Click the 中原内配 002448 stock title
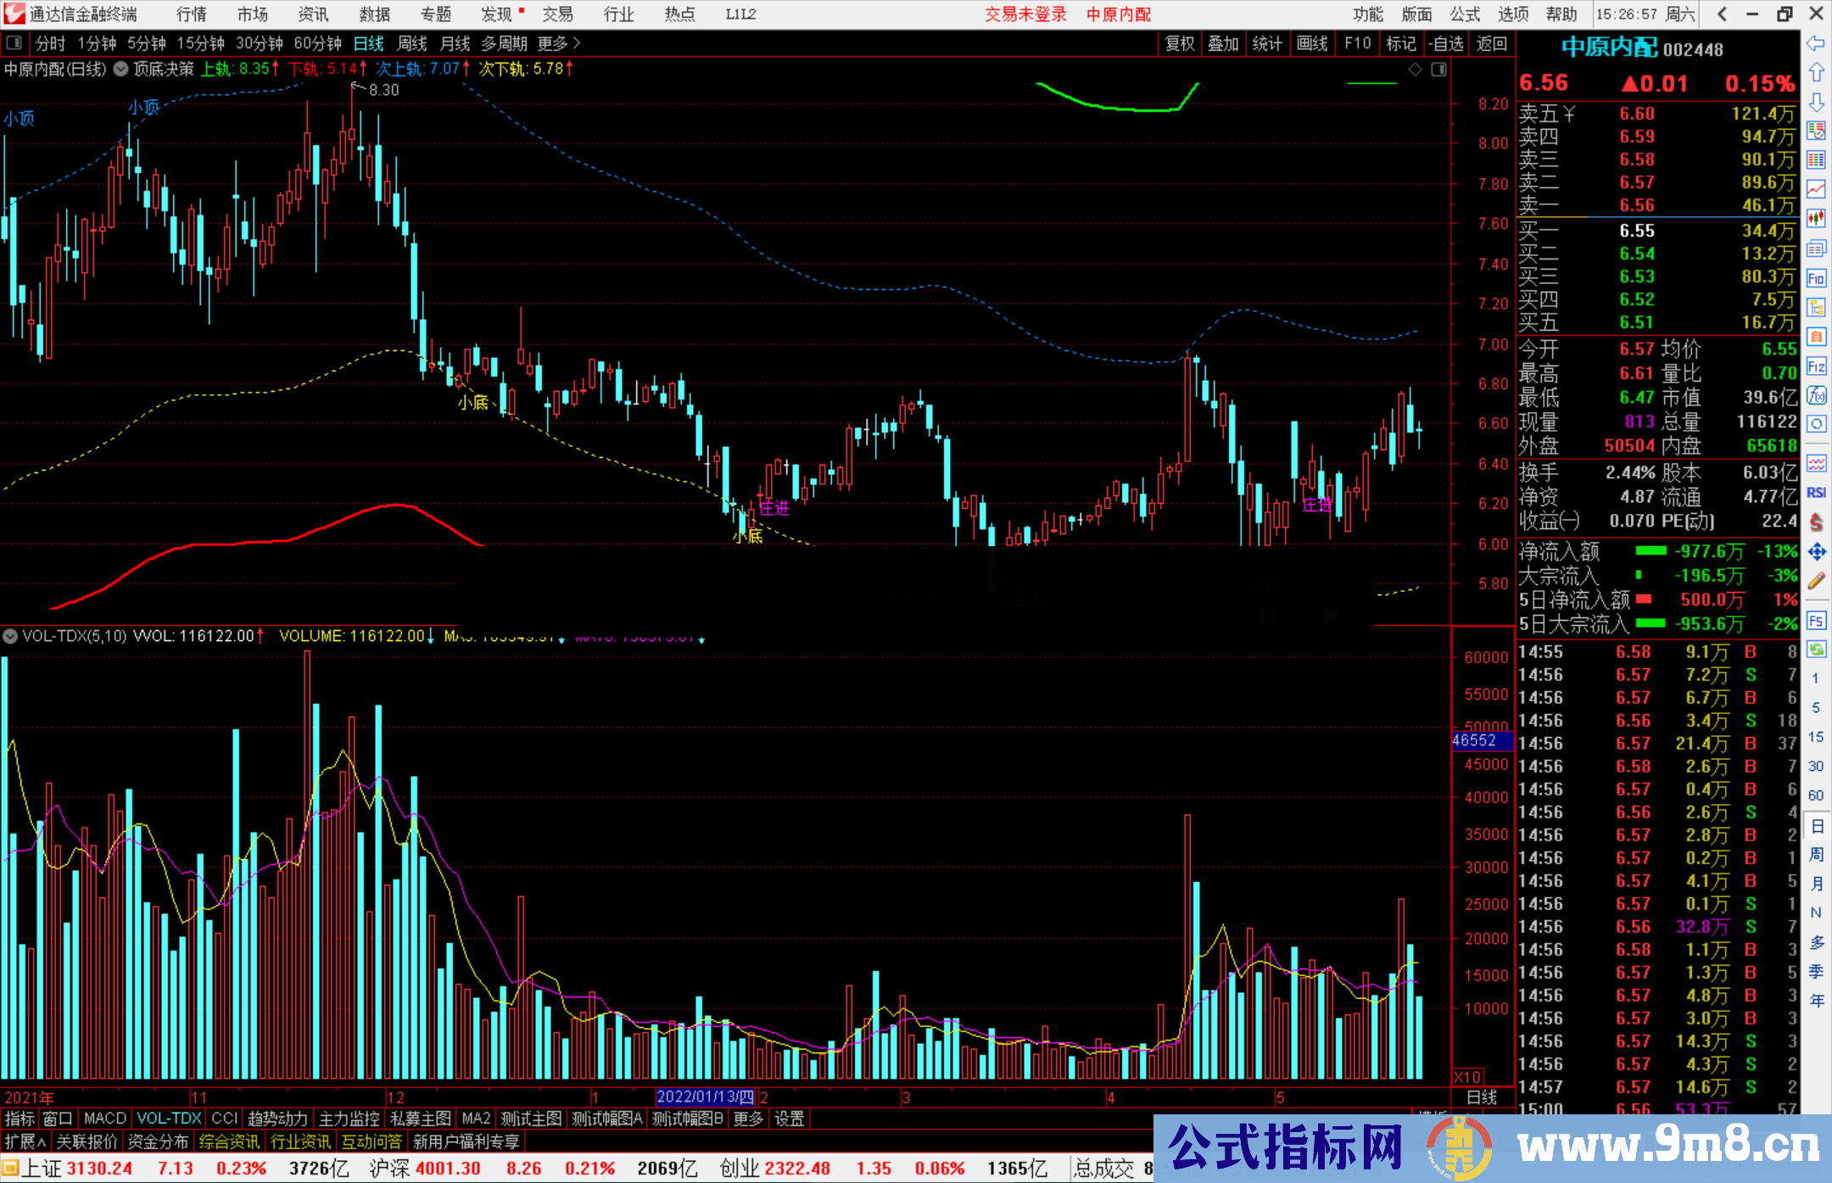Image resolution: width=1832 pixels, height=1183 pixels. coord(1642,48)
